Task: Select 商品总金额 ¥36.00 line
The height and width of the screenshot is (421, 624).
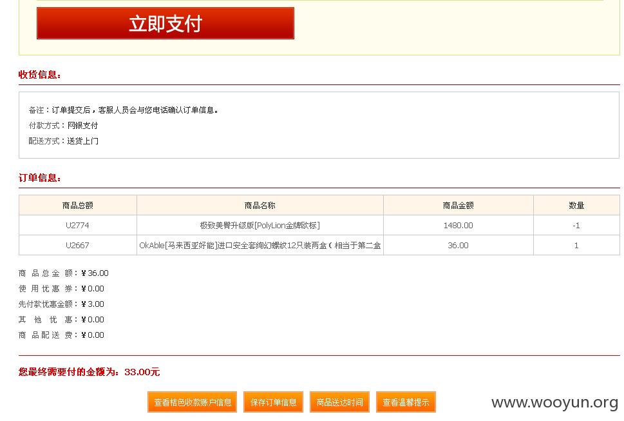Action: (63, 273)
